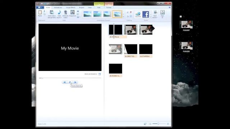Image resolution: width=230 pixels, height=129 pixels.
Task: Select P1010095 video file on desktop
Action: coord(186,47)
